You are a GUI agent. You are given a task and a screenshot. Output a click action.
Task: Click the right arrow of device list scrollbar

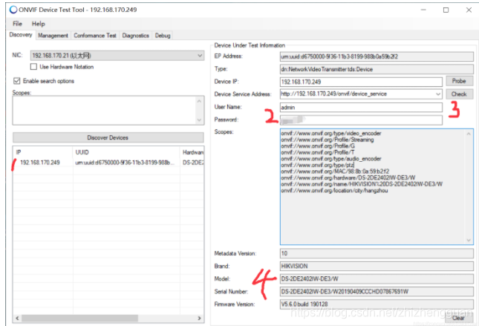coord(200,318)
